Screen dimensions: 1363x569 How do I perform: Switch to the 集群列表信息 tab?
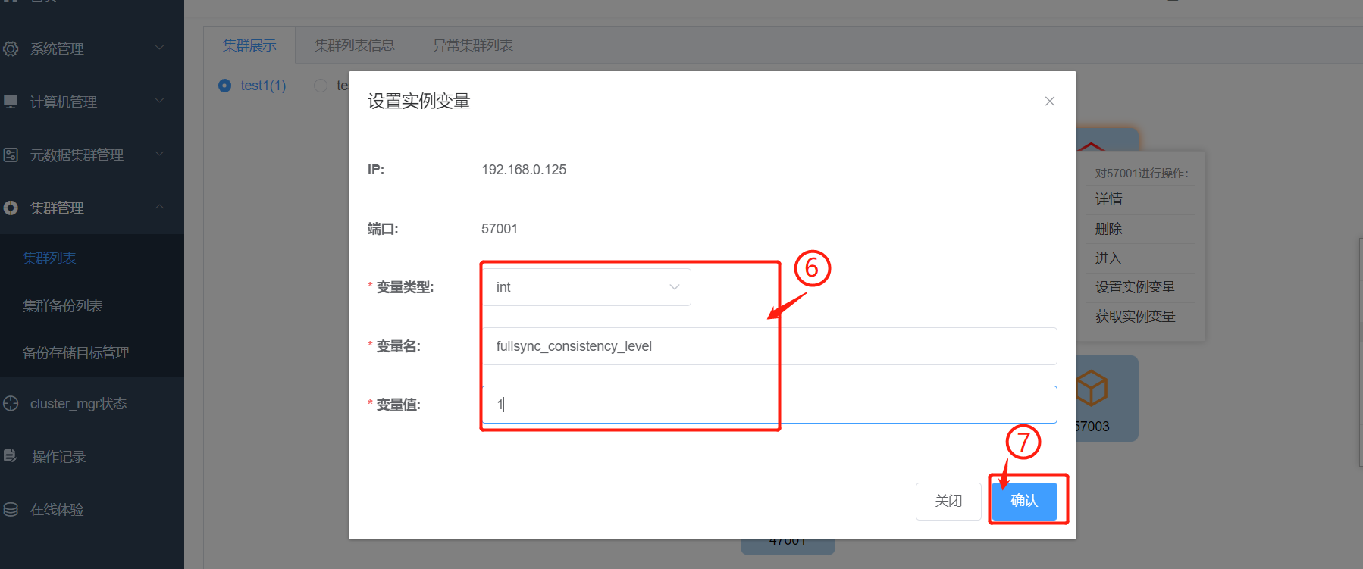tap(354, 45)
